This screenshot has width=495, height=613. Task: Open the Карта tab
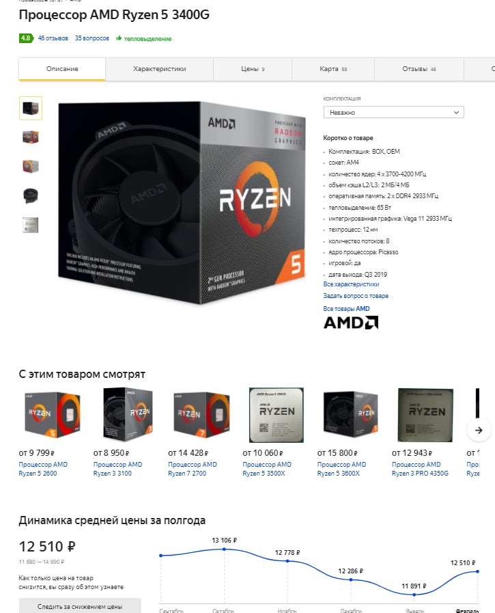coord(333,69)
